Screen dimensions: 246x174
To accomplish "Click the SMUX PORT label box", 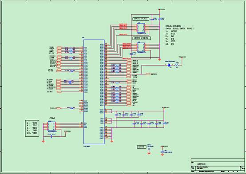I will point(141,19).
